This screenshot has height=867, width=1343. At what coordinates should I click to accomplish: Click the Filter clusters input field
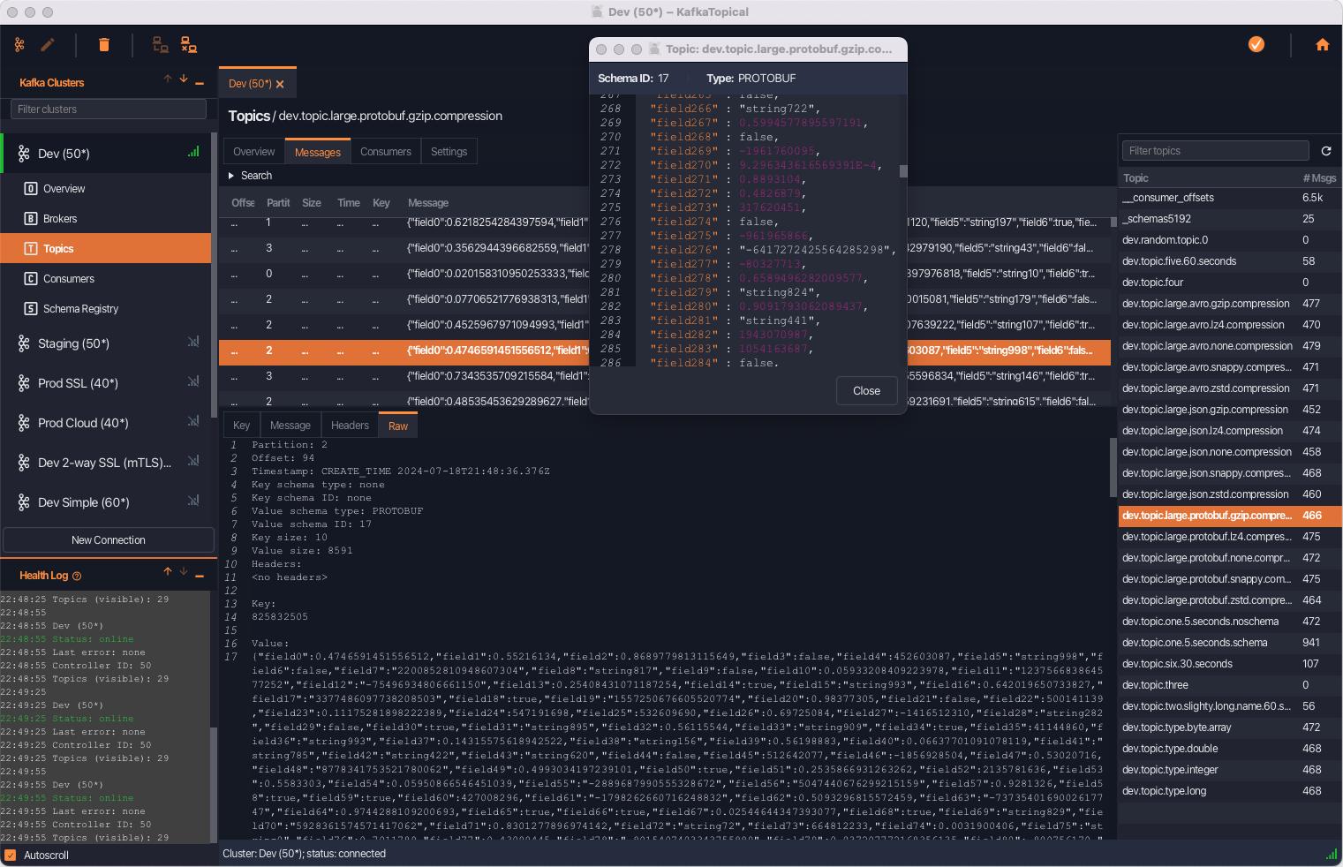(x=109, y=109)
